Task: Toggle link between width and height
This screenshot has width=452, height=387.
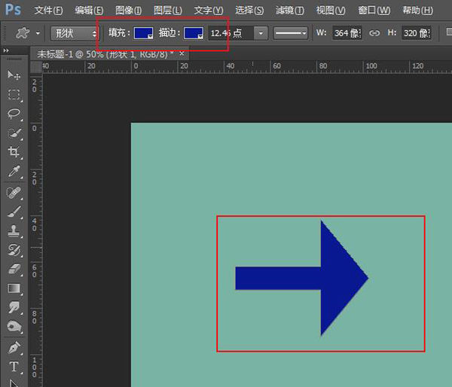Action: click(x=374, y=33)
